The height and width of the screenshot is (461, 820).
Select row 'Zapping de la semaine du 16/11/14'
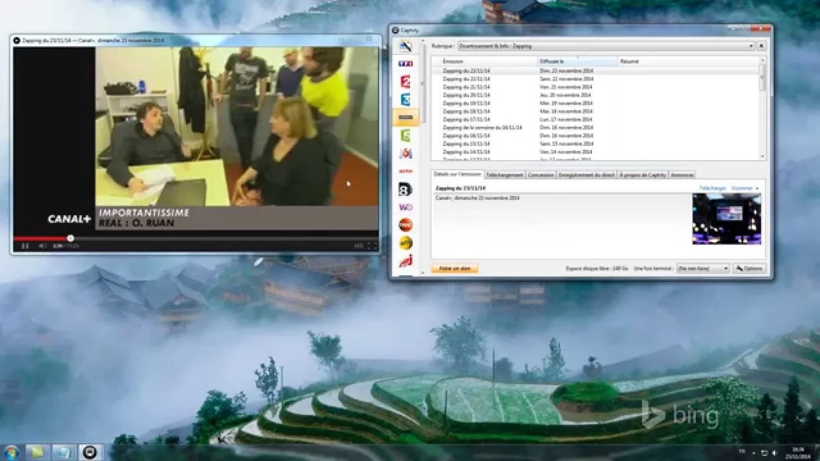pyautogui.click(x=595, y=127)
